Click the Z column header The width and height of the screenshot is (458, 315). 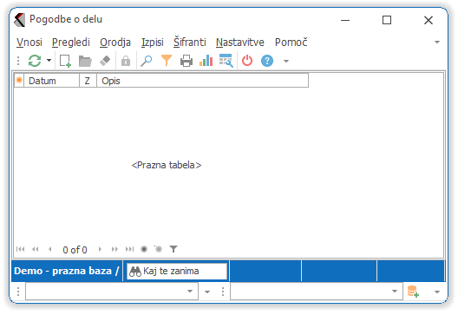pyautogui.click(x=88, y=81)
